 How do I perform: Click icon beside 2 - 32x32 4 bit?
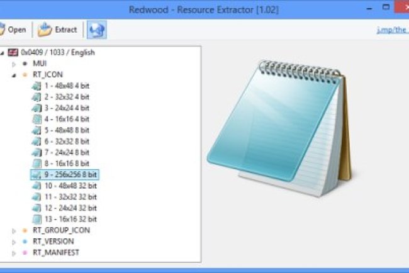[x=36, y=97]
